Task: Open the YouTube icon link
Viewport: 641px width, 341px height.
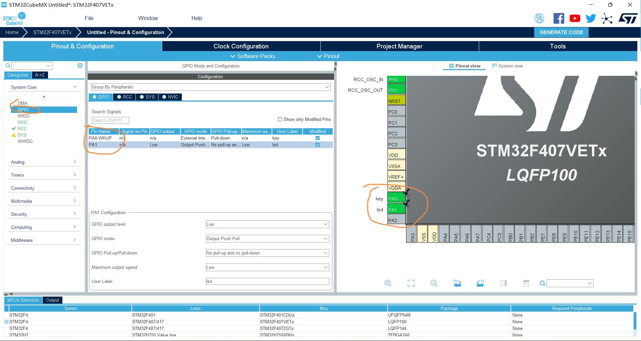Action: coord(575,18)
